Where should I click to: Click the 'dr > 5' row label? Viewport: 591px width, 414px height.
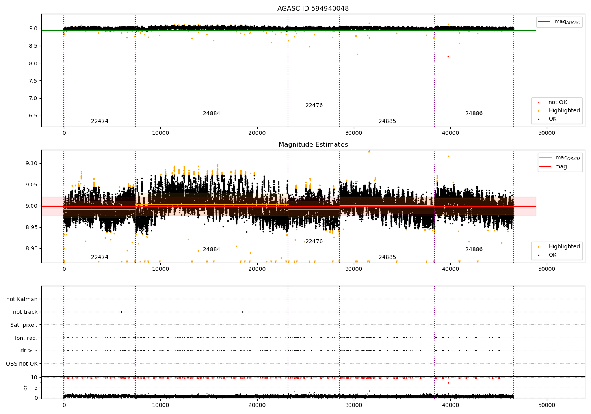pos(29,351)
